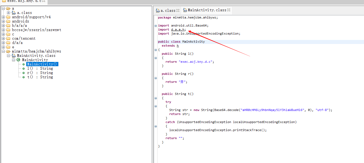The width and height of the screenshot is (364, 163).
Task: Fold the try block in t()
Action: coord(156,106)
